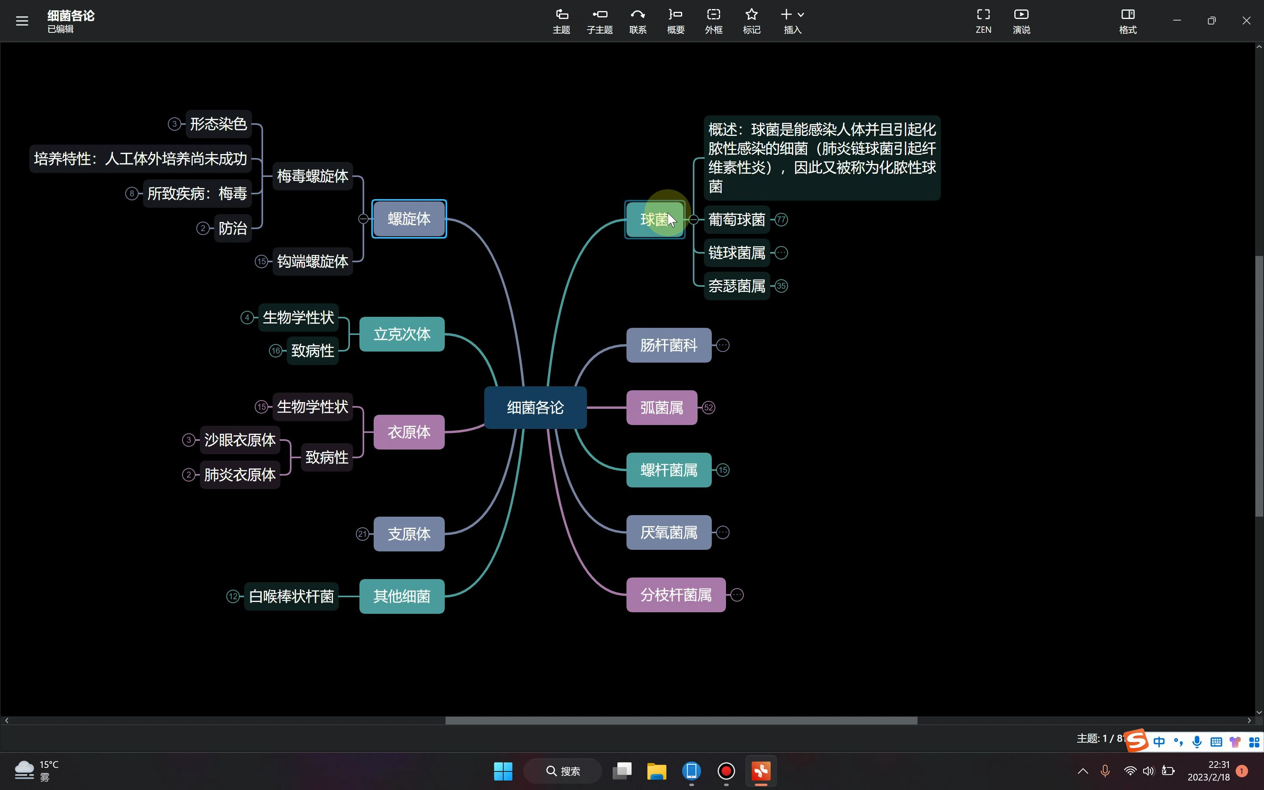Viewport: 1264px width, 790px height.
Task: Select the 梅毒螺旋体 subtopic
Action: [x=312, y=176]
